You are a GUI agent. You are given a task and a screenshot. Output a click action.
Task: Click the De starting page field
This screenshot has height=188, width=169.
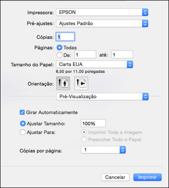[85, 55]
